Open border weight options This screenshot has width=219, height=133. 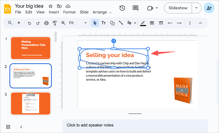152,23
